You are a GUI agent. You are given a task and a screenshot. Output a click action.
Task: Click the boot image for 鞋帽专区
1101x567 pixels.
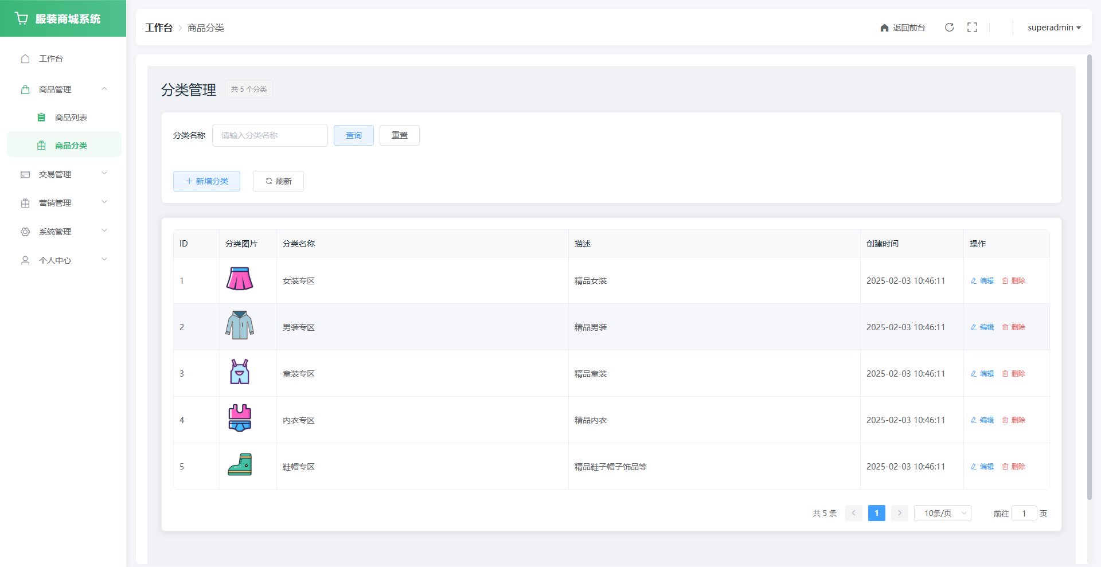coord(240,465)
